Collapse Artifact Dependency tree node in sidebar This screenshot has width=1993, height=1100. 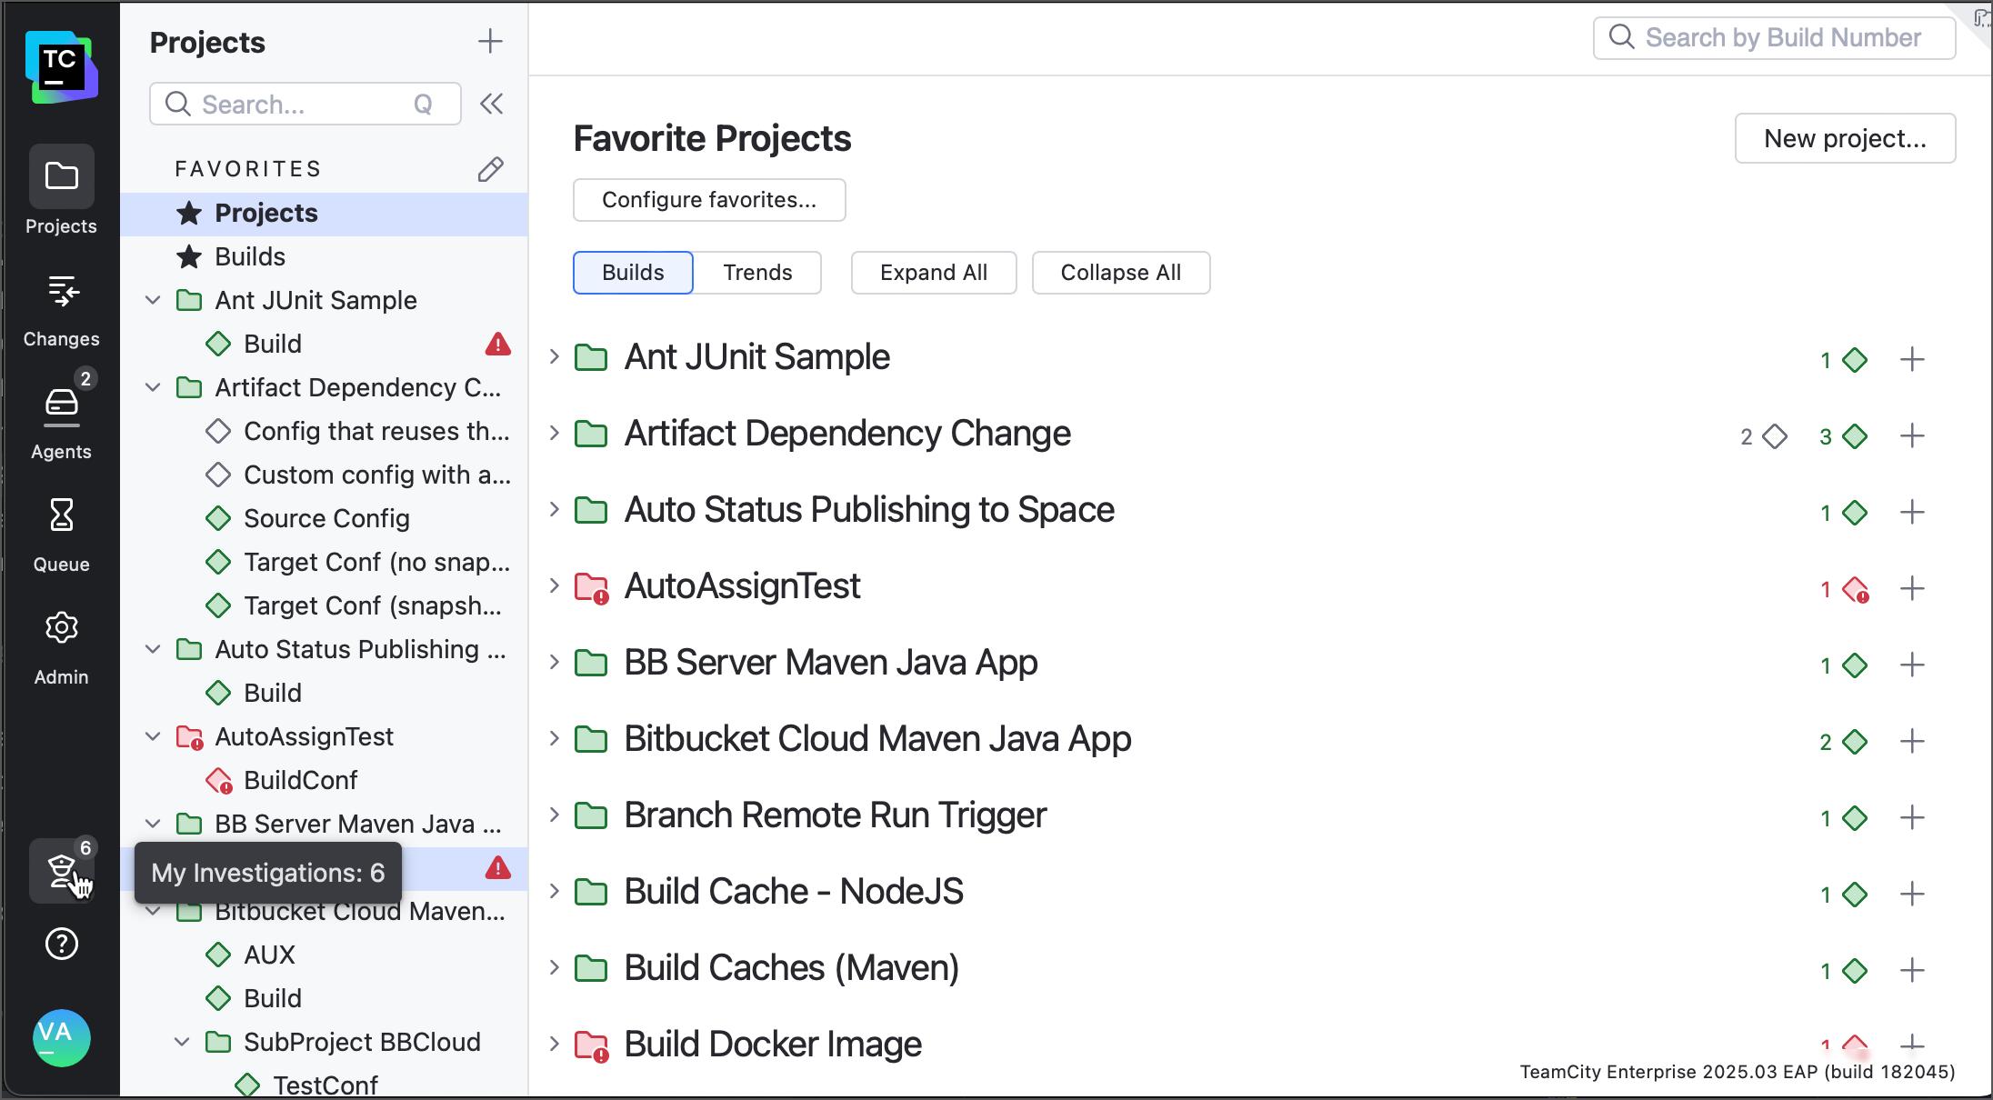click(153, 387)
